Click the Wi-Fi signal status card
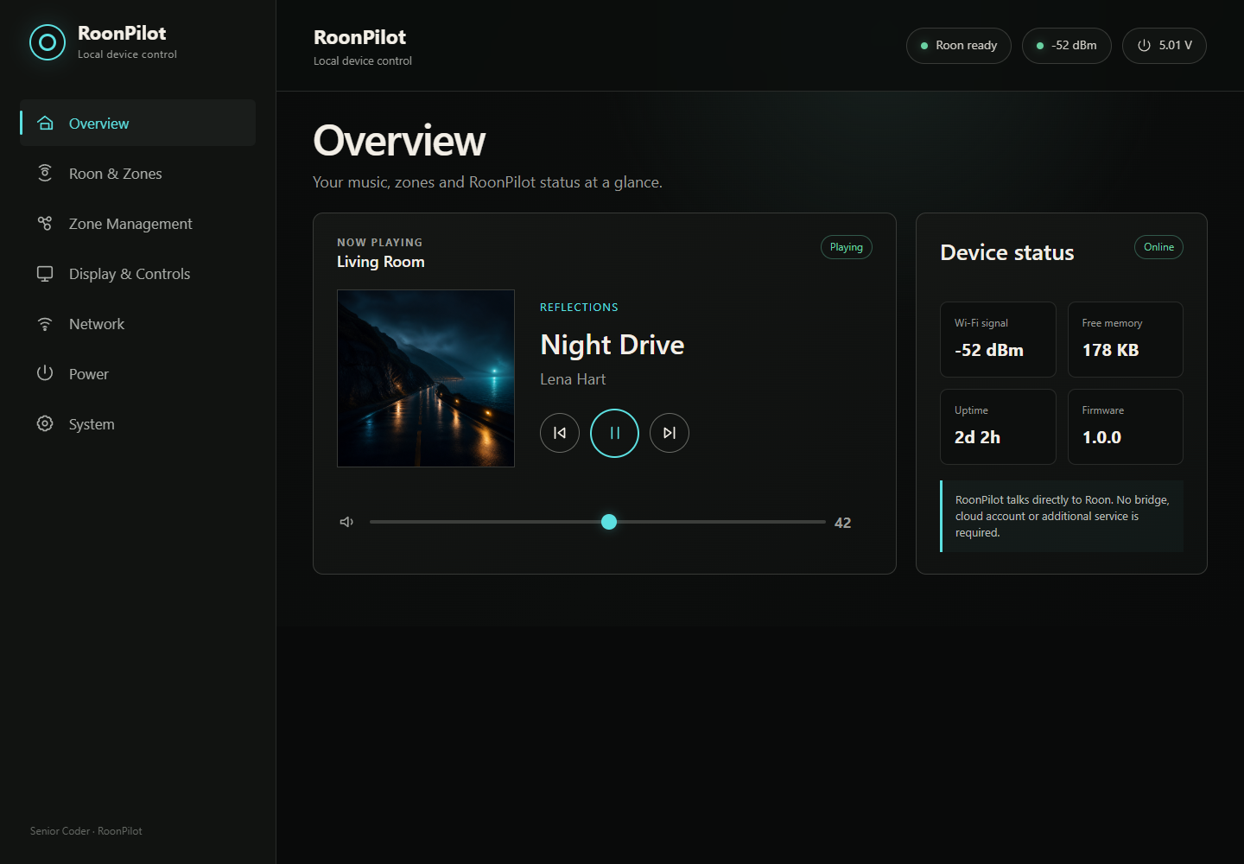The width and height of the screenshot is (1244, 864). [998, 340]
